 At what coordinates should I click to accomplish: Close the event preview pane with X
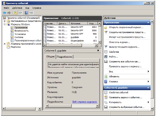pos(98,51)
